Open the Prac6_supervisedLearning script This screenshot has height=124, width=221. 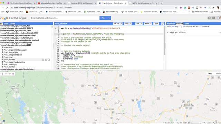coord(14,62)
